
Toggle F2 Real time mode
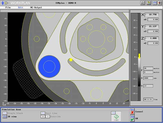click(x=43, y=113)
